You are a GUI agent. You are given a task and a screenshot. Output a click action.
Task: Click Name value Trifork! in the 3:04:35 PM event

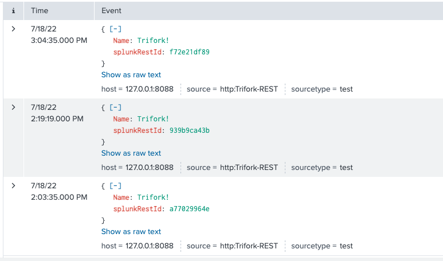[x=153, y=40]
